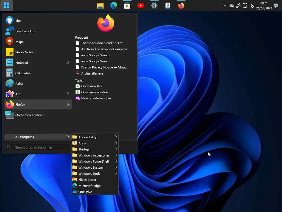Open the Tips app icon

coord(10,20)
